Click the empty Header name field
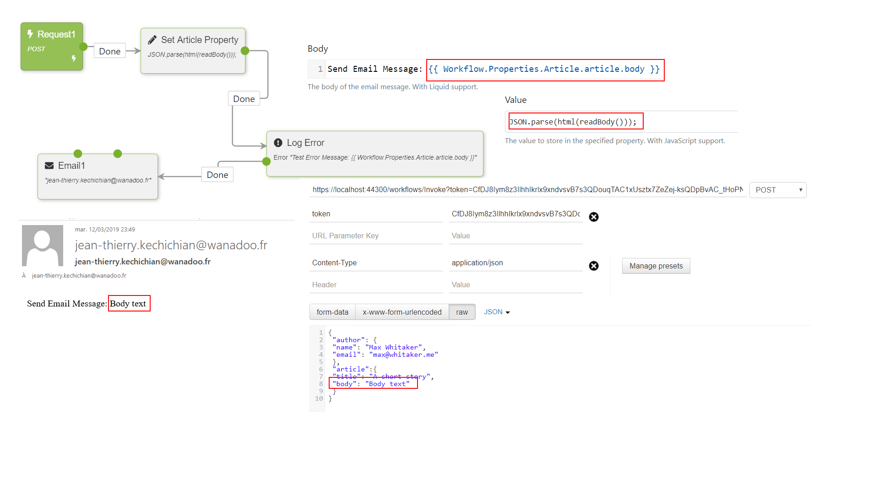This screenshot has width=879, height=494. point(375,285)
